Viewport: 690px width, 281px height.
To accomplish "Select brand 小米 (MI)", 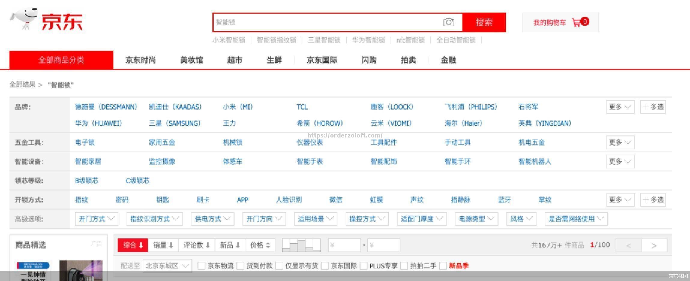I will point(238,107).
